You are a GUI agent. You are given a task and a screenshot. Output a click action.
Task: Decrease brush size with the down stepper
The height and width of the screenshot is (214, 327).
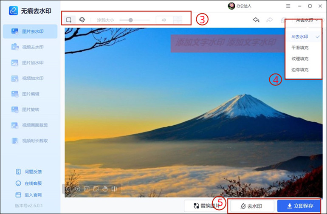(178, 22)
